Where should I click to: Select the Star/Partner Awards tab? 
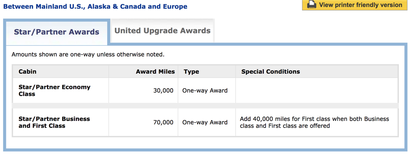[x=56, y=32]
